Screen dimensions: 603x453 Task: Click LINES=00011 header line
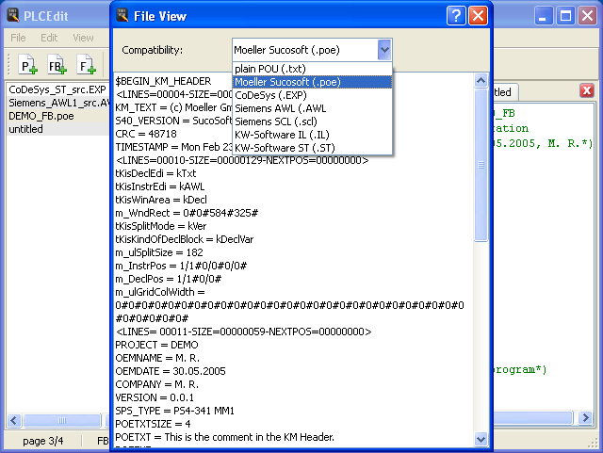tap(243, 332)
